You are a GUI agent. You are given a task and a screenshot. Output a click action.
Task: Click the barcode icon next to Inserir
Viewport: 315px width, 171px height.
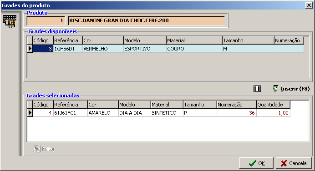[257, 89]
